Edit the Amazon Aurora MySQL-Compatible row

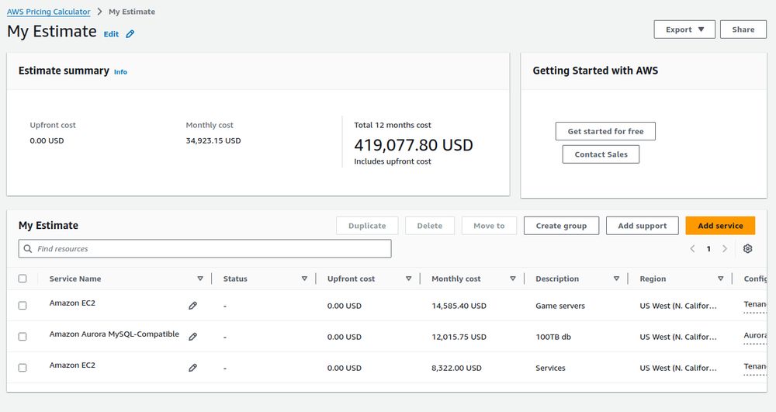(x=193, y=337)
